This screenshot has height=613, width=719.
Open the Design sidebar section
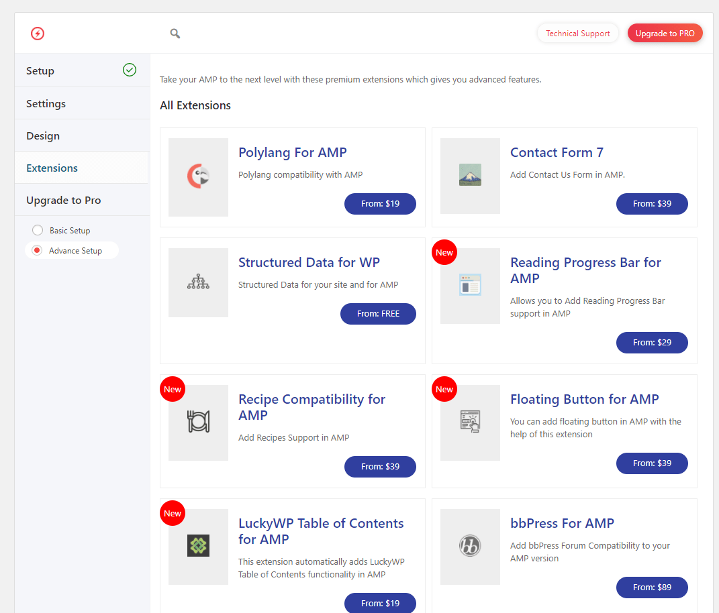coord(82,135)
